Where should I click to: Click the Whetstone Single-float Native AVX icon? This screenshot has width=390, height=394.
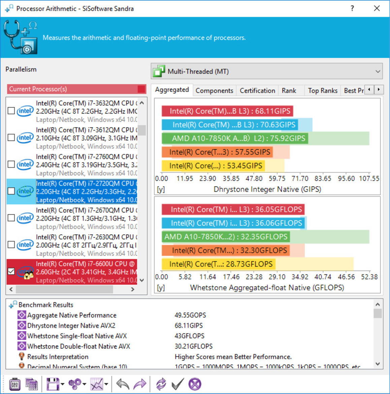(x=22, y=336)
